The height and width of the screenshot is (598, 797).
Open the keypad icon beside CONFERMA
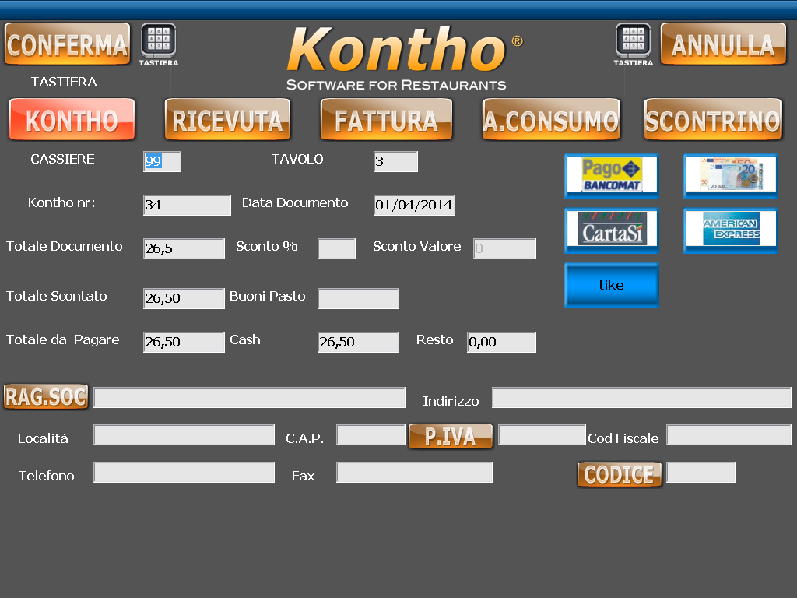click(159, 44)
